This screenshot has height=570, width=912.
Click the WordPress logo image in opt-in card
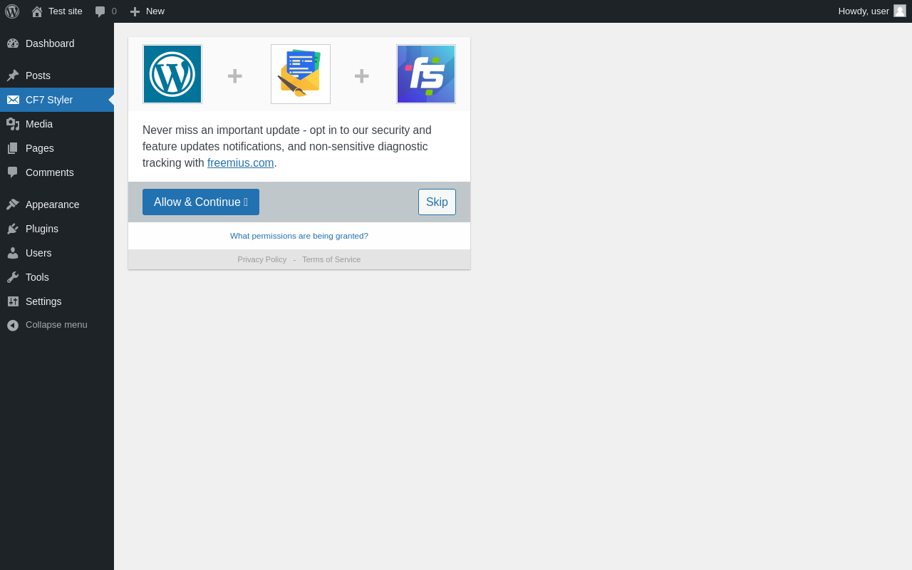coord(172,74)
